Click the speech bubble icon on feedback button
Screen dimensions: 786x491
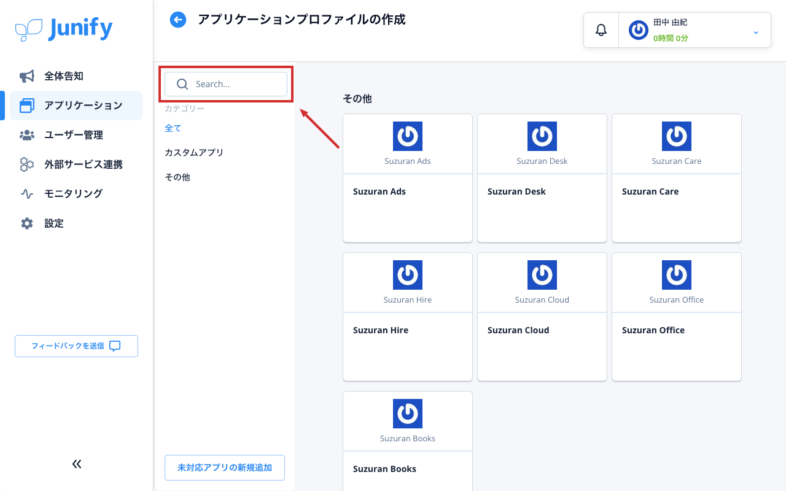pyautogui.click(x=115, y=346)
